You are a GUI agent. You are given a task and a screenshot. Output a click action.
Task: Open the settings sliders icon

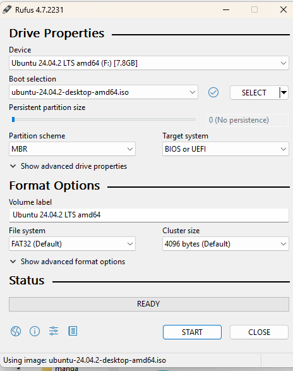coord(54,331)
